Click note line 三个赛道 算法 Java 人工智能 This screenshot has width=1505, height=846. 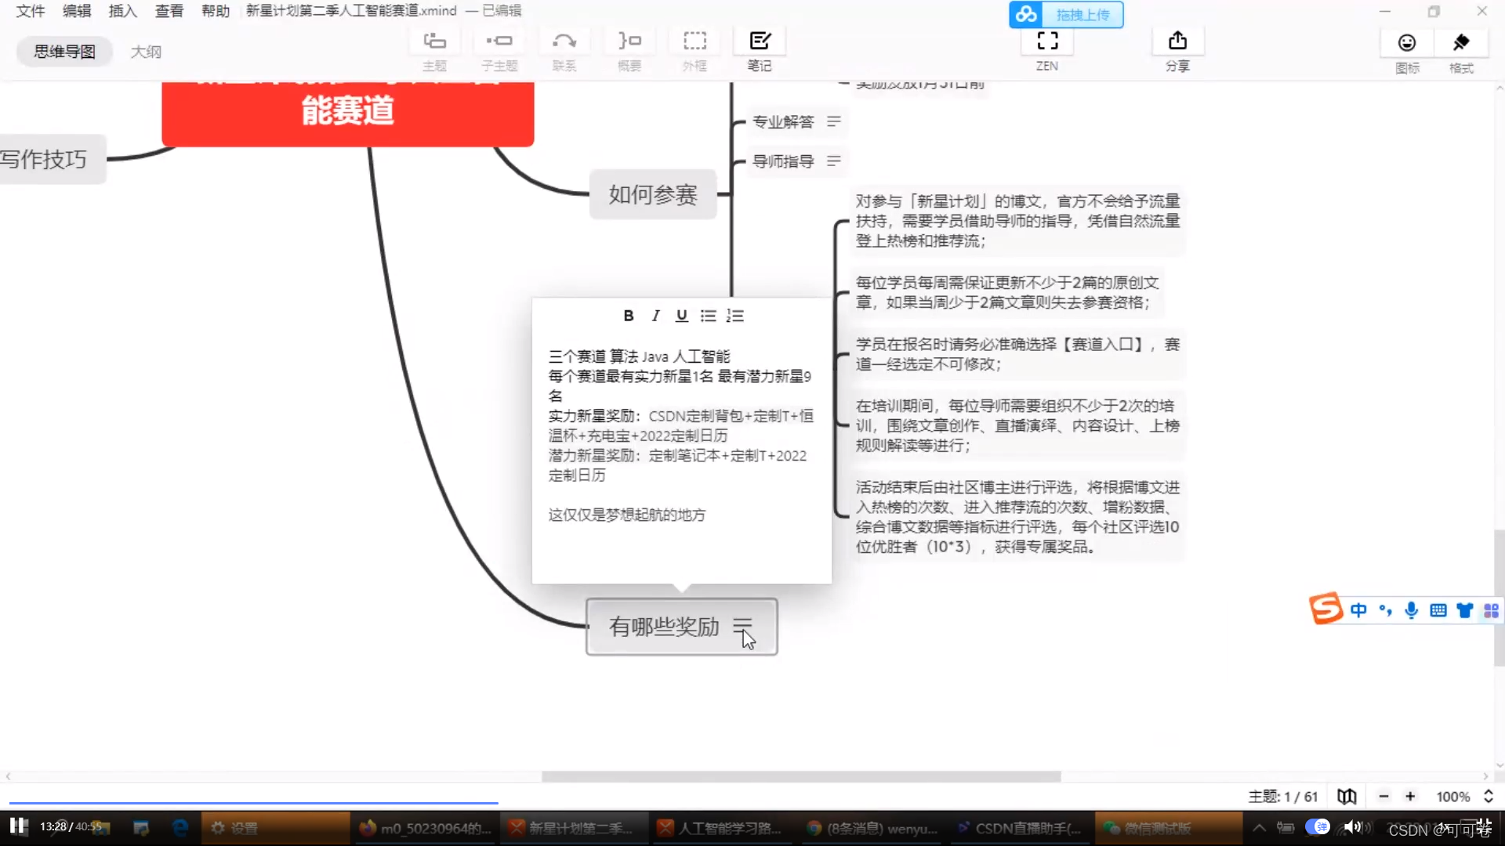tap(640, 356)
